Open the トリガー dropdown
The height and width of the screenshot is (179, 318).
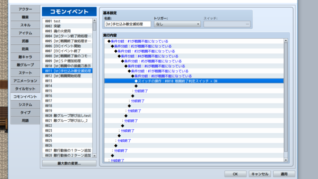[177, 24]
